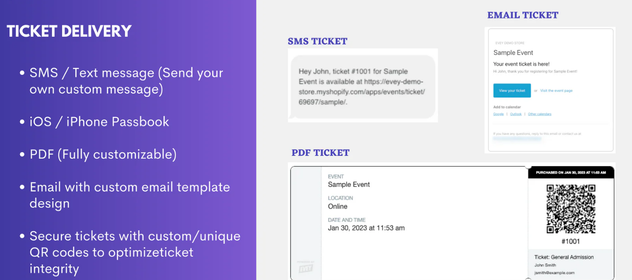Image resolution: width=632 pixels, height=280 pixels.
Task: Click the PDF TICKET heading
Action: (321, 153)
